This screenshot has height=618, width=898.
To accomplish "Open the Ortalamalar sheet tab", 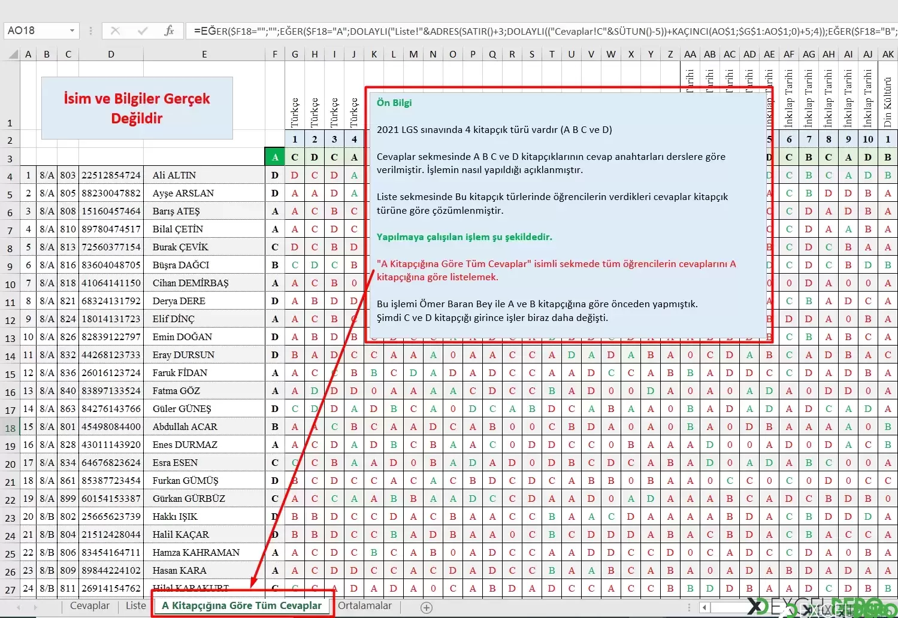I will coord(365,605).
